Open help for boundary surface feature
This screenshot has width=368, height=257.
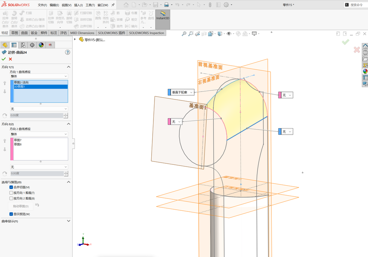tap(68, 52)
